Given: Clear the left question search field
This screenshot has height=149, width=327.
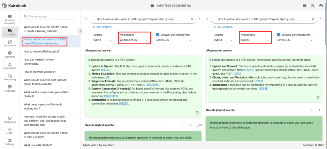Looking at the screenshot, I should 192,19.
